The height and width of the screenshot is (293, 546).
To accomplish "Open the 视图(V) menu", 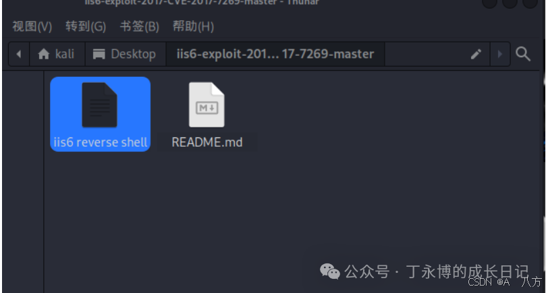I will point(32,26).
